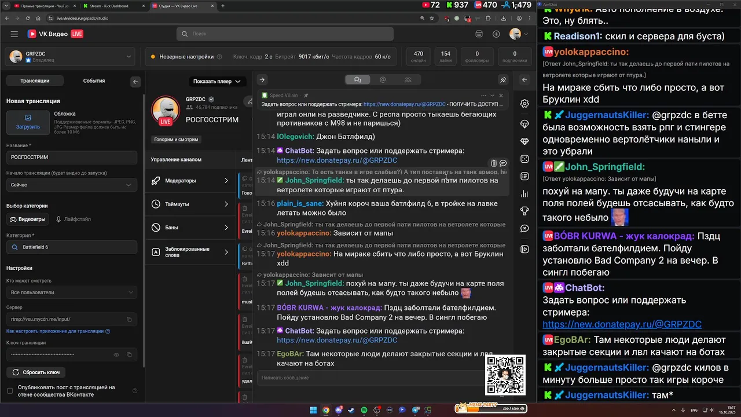Viewport: 741px width, 417px height.
Task: Expand the Баны section
Action: pyautogui.click(x=191, y=228)
